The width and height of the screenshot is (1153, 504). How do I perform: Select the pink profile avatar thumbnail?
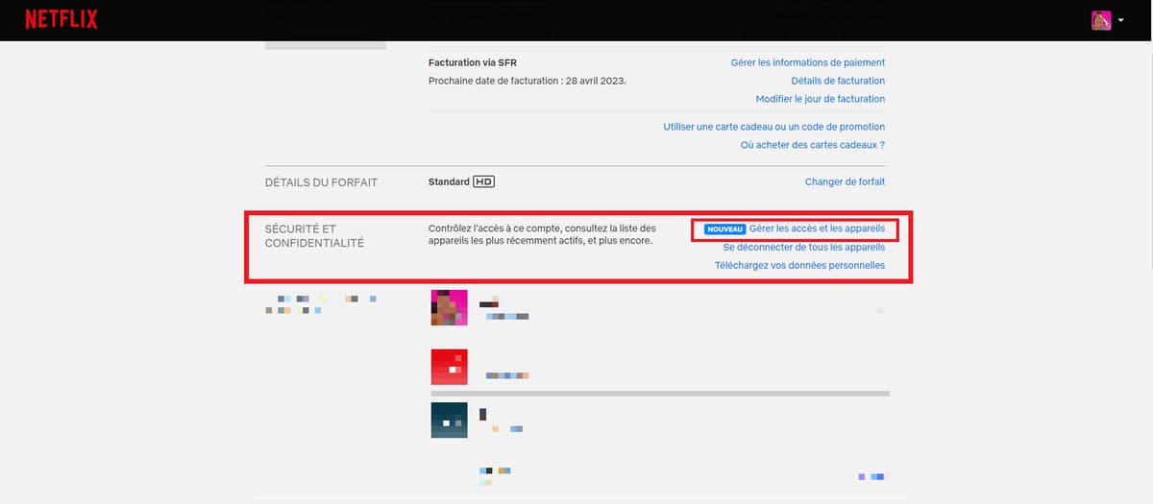[450, 307]
